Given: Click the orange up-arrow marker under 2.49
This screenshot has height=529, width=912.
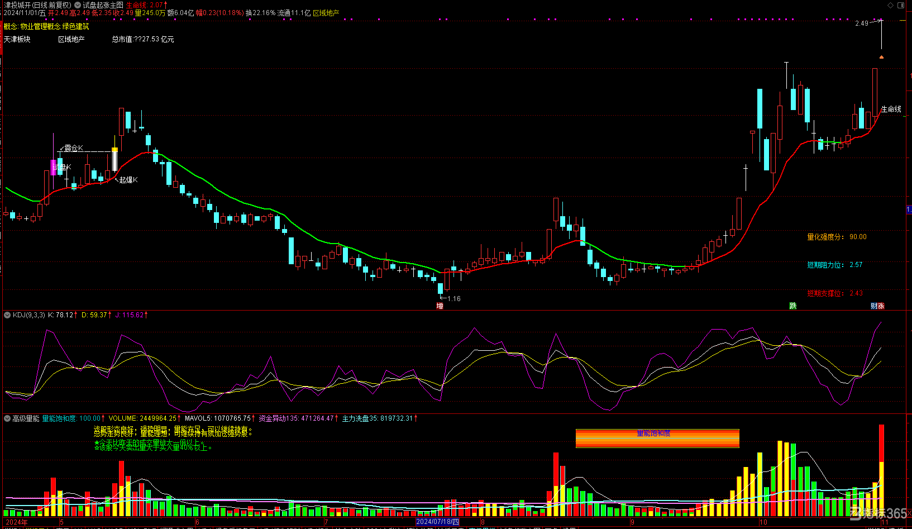Looking at the screenshot, I should [881, 57].
